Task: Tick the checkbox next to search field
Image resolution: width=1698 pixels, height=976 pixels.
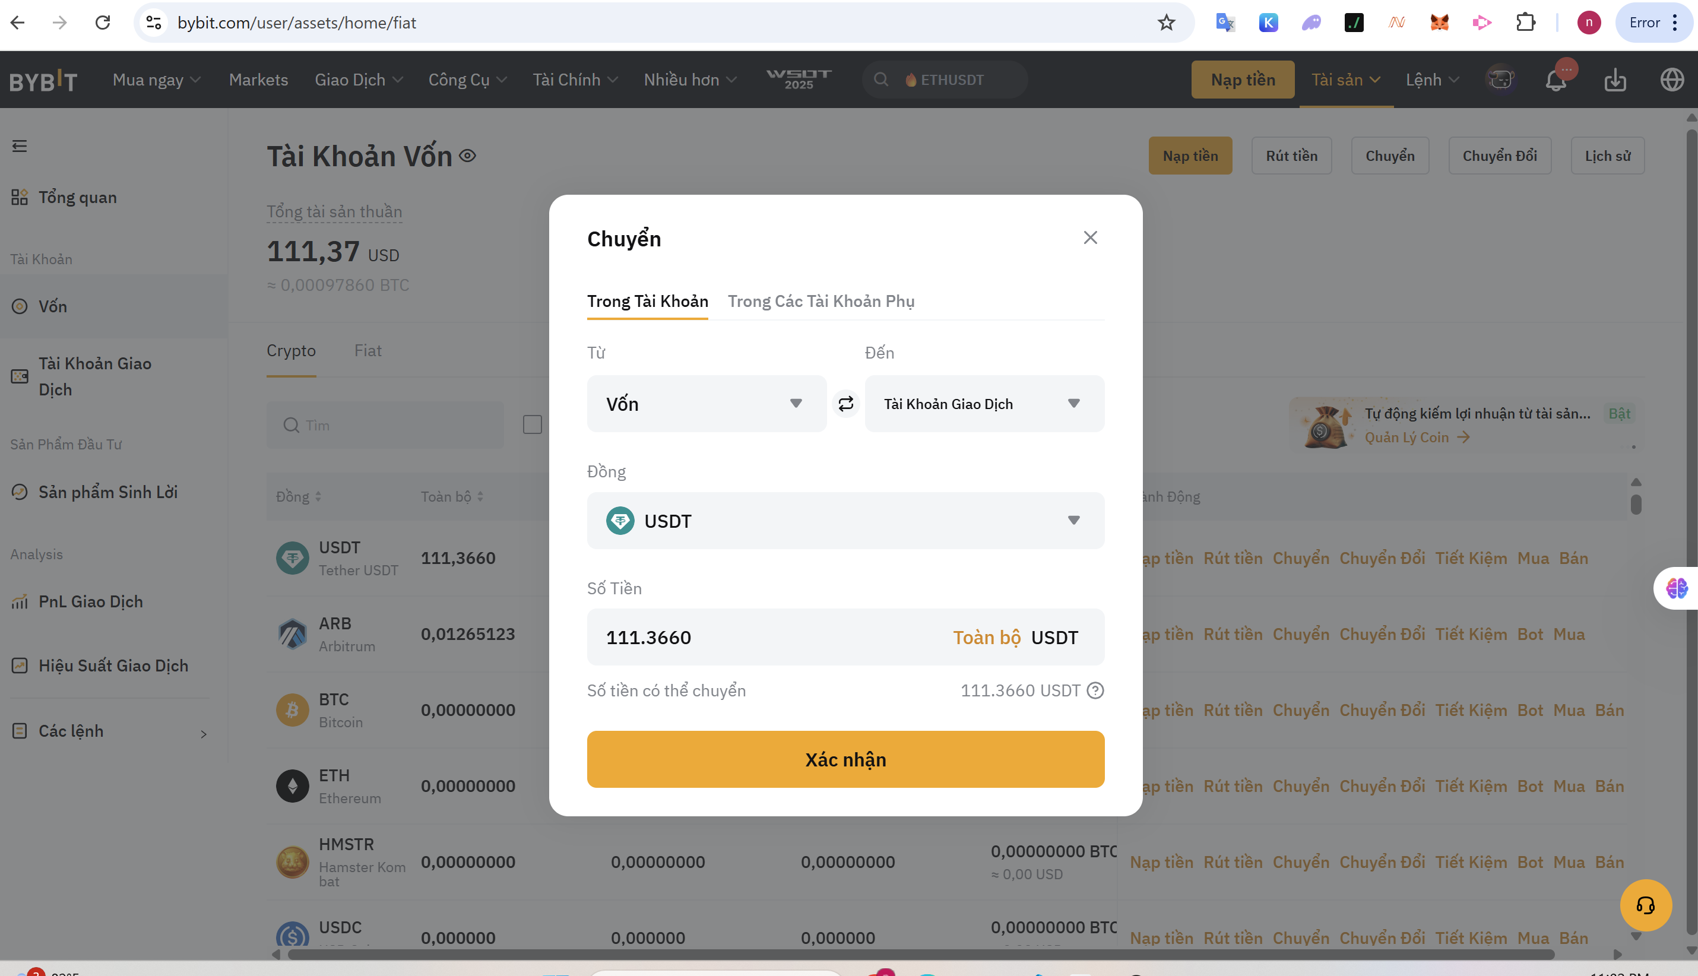Action: click(x=533, y=425)
